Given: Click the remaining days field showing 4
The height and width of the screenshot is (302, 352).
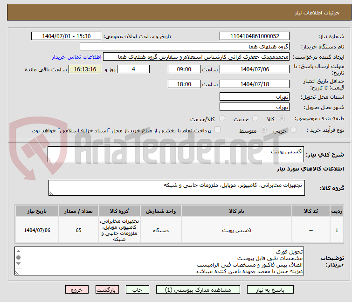Looking at the screenshot, I should pos(133,69).
